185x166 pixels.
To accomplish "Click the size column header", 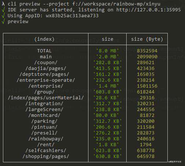I will (x=108, y=39).
